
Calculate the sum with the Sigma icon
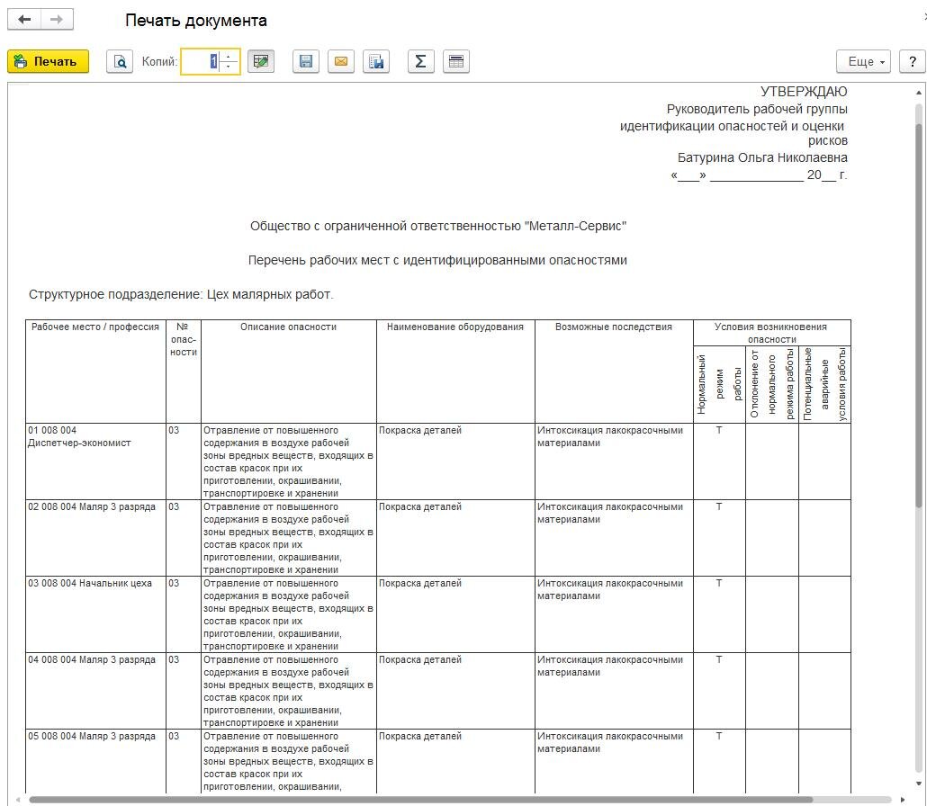[x=421, y=61]
